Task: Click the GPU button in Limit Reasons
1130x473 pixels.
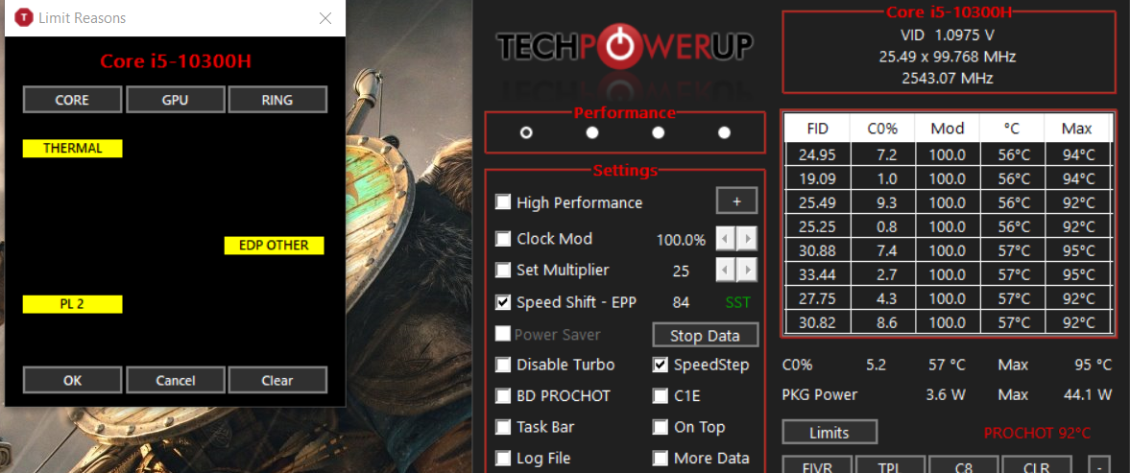Action: [175, 100]
